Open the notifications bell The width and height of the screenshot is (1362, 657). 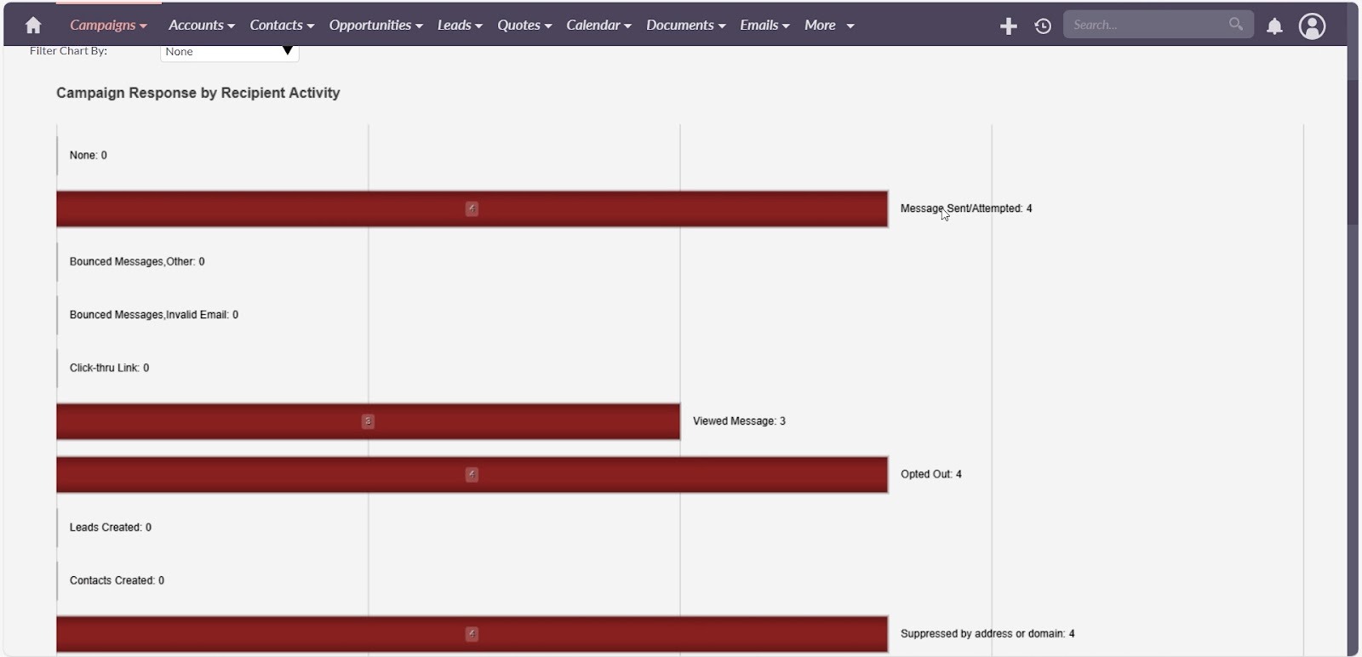coord(1274,26)
